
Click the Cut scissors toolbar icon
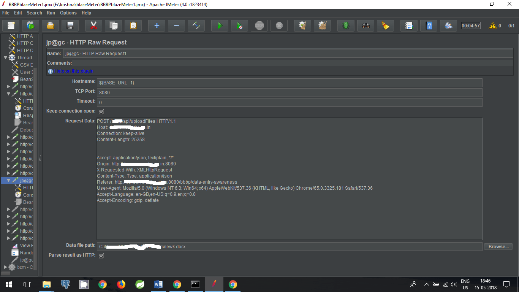(93, 26)
